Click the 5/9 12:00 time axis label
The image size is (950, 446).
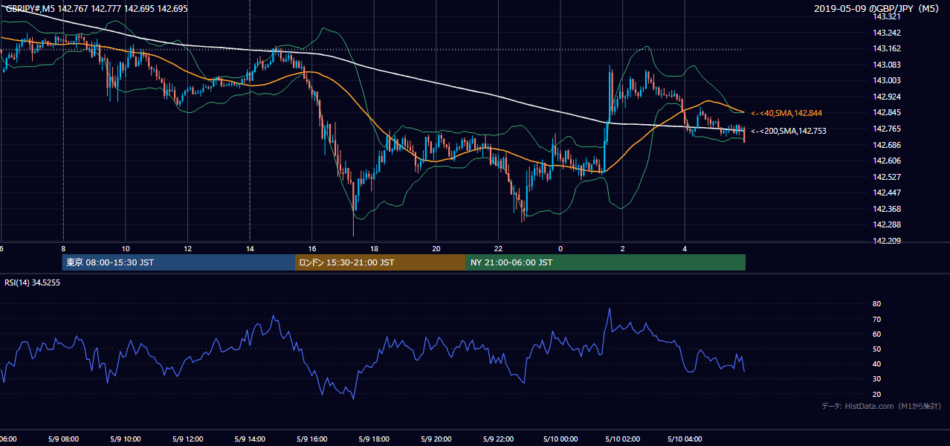[x=188, y=439]
